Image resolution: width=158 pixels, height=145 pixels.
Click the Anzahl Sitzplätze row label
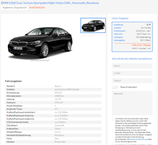(14, 106)
